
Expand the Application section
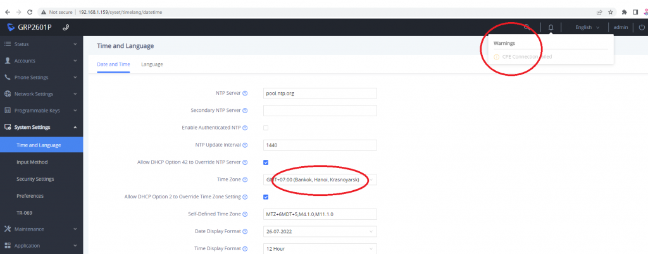tap(75, 245)
